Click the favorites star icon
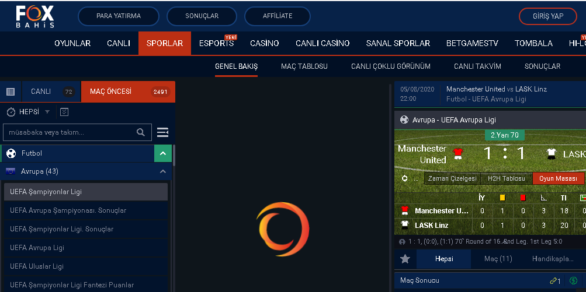The width and height of the screenshot is (586, 292). [x=405, y=259]
